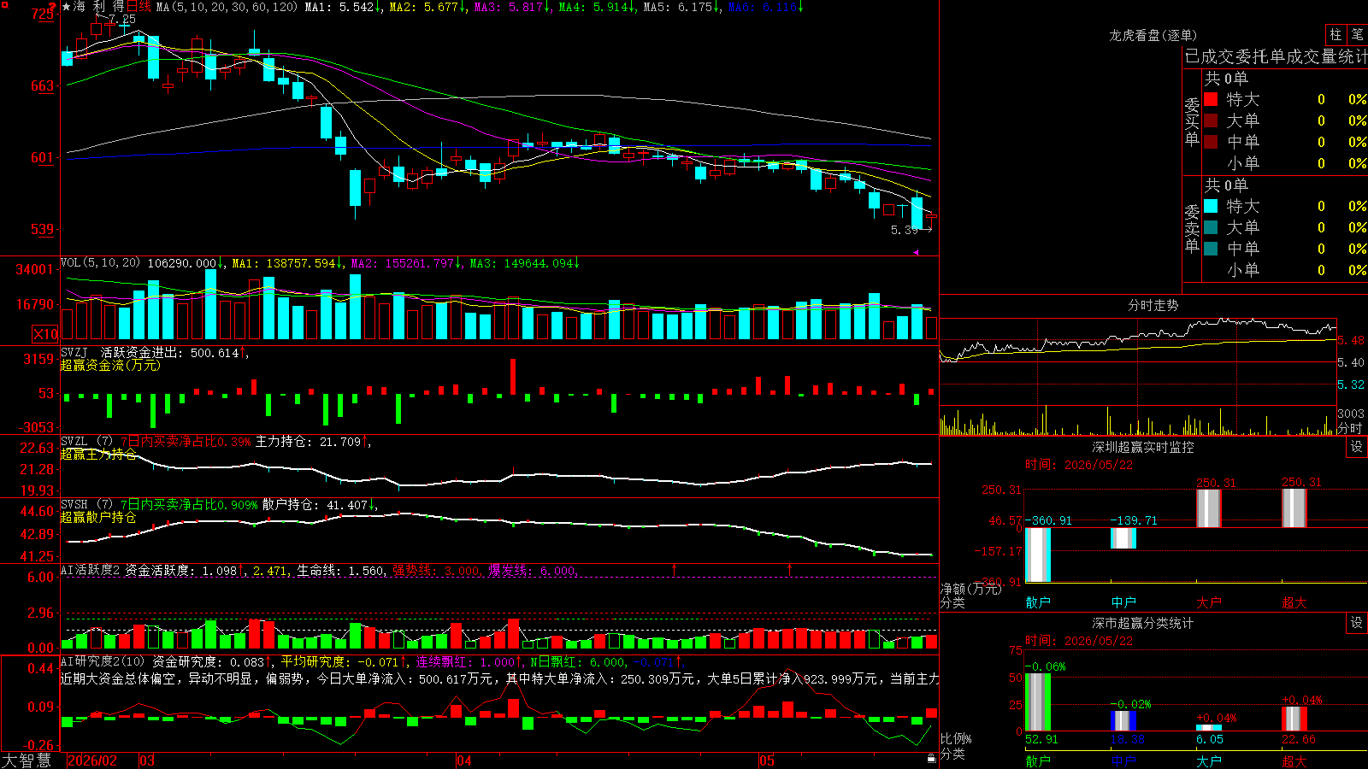Screen dimensions: 1368x769
Task: Click red 特大 buy-order color swatch
Action: pos(1211,99)
